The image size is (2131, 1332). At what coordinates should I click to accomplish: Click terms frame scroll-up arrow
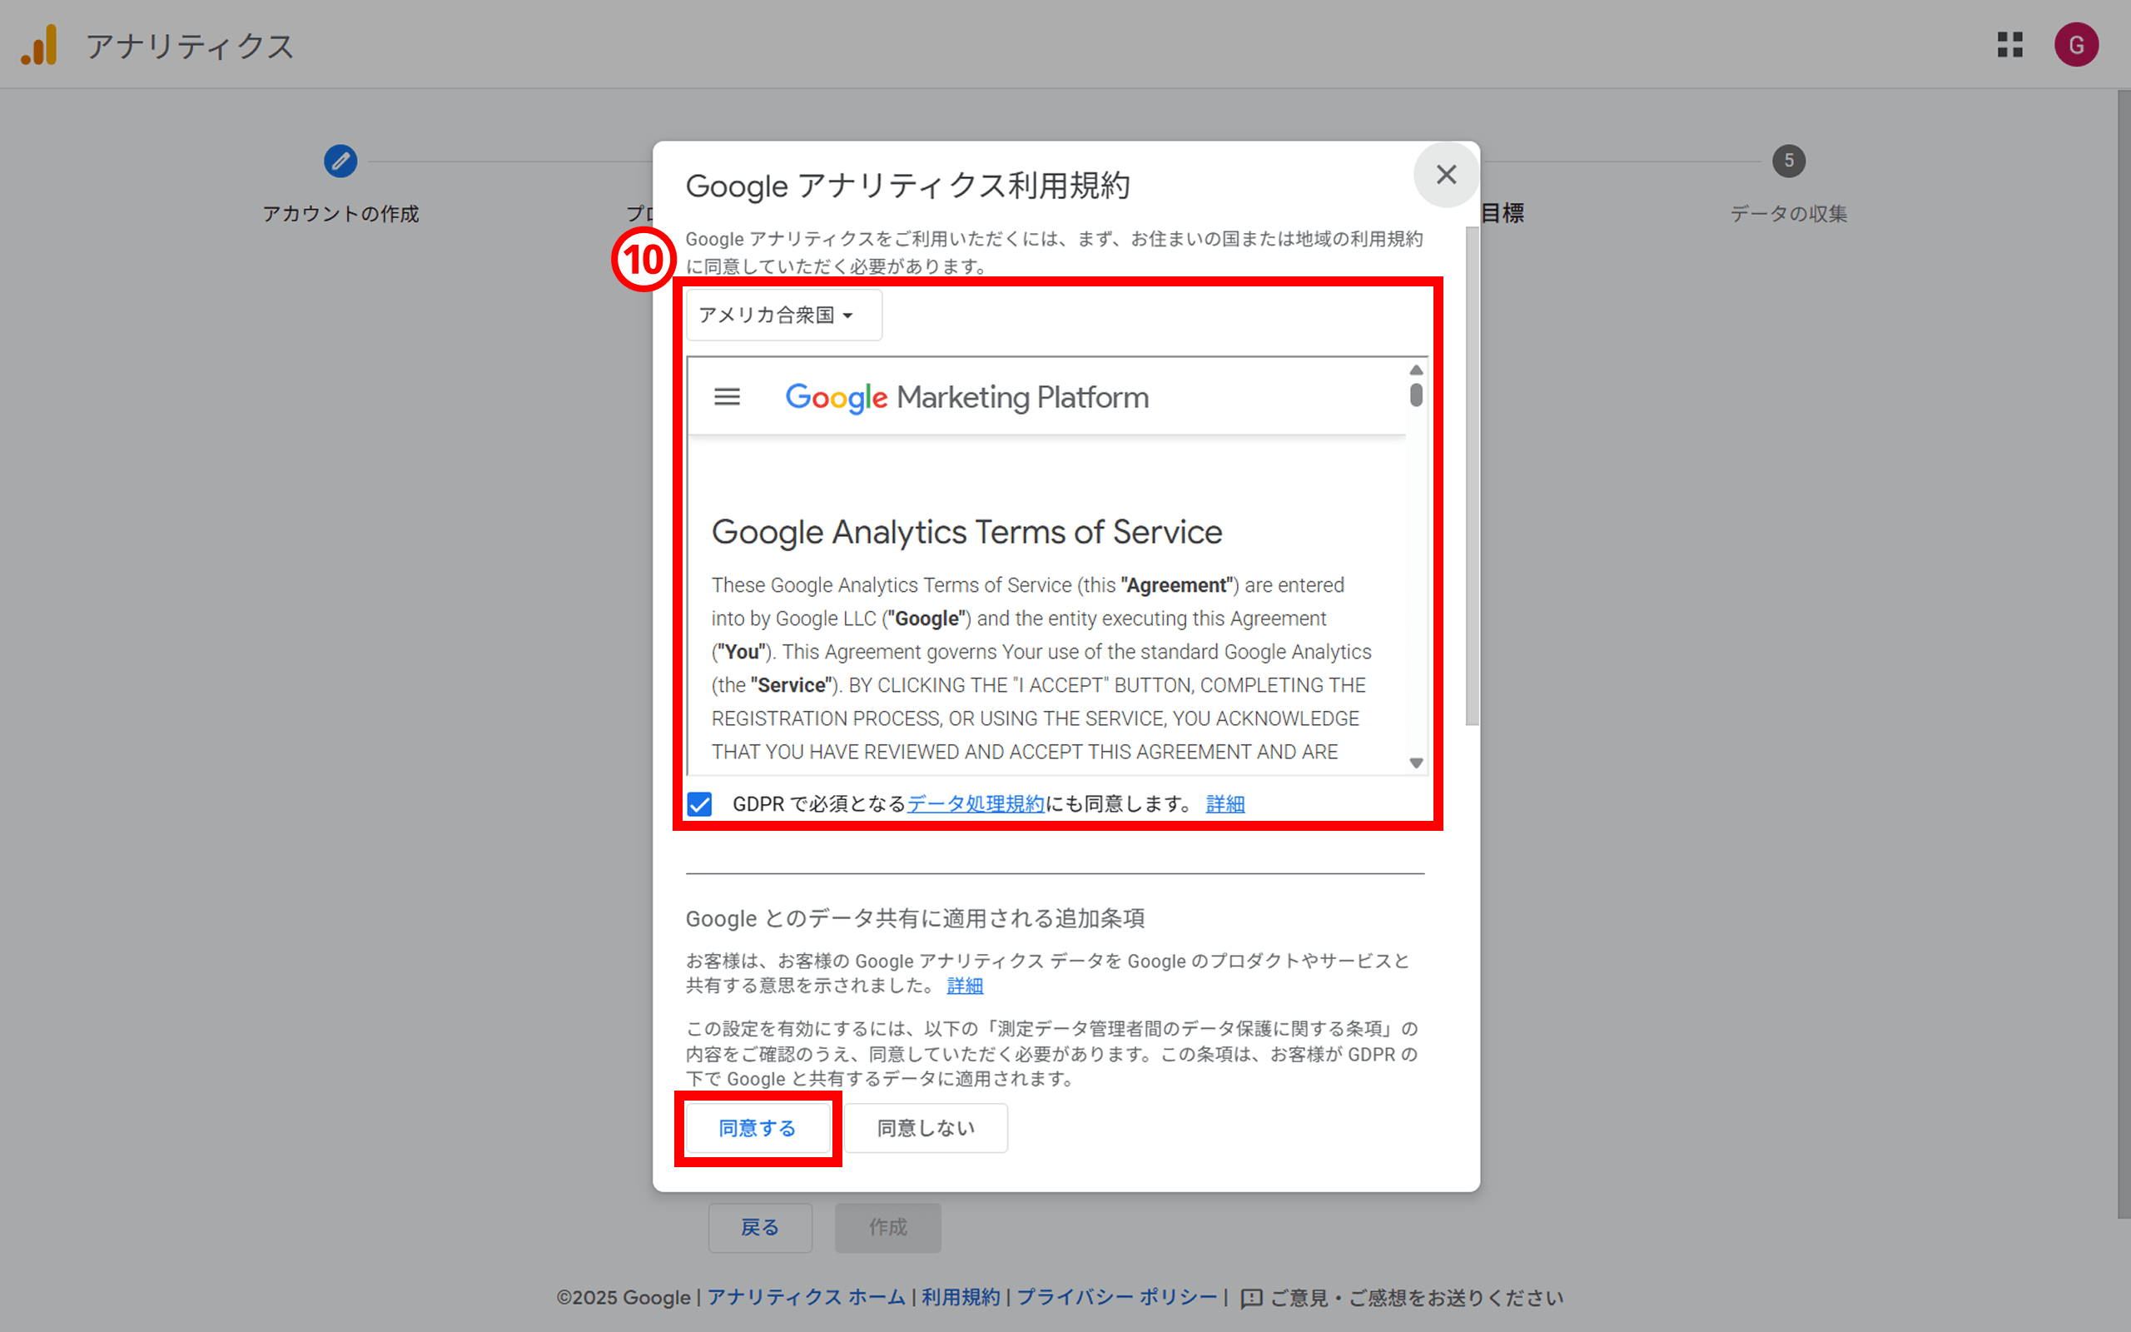pyautogui.click(x=1416, y=370)
